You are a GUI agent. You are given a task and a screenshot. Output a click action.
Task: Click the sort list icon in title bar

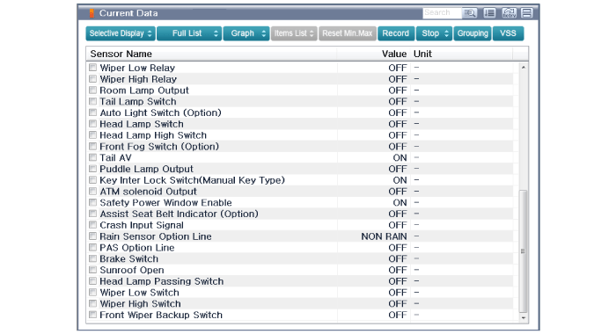489,13
